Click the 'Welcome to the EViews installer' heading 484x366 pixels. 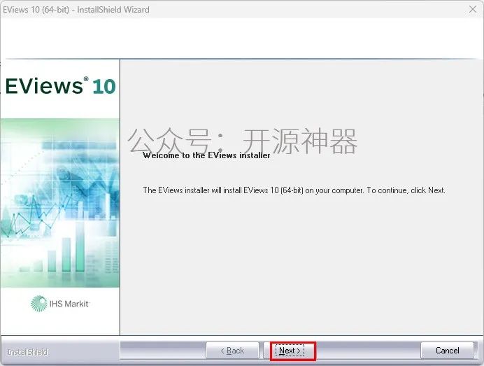(206, 155)
